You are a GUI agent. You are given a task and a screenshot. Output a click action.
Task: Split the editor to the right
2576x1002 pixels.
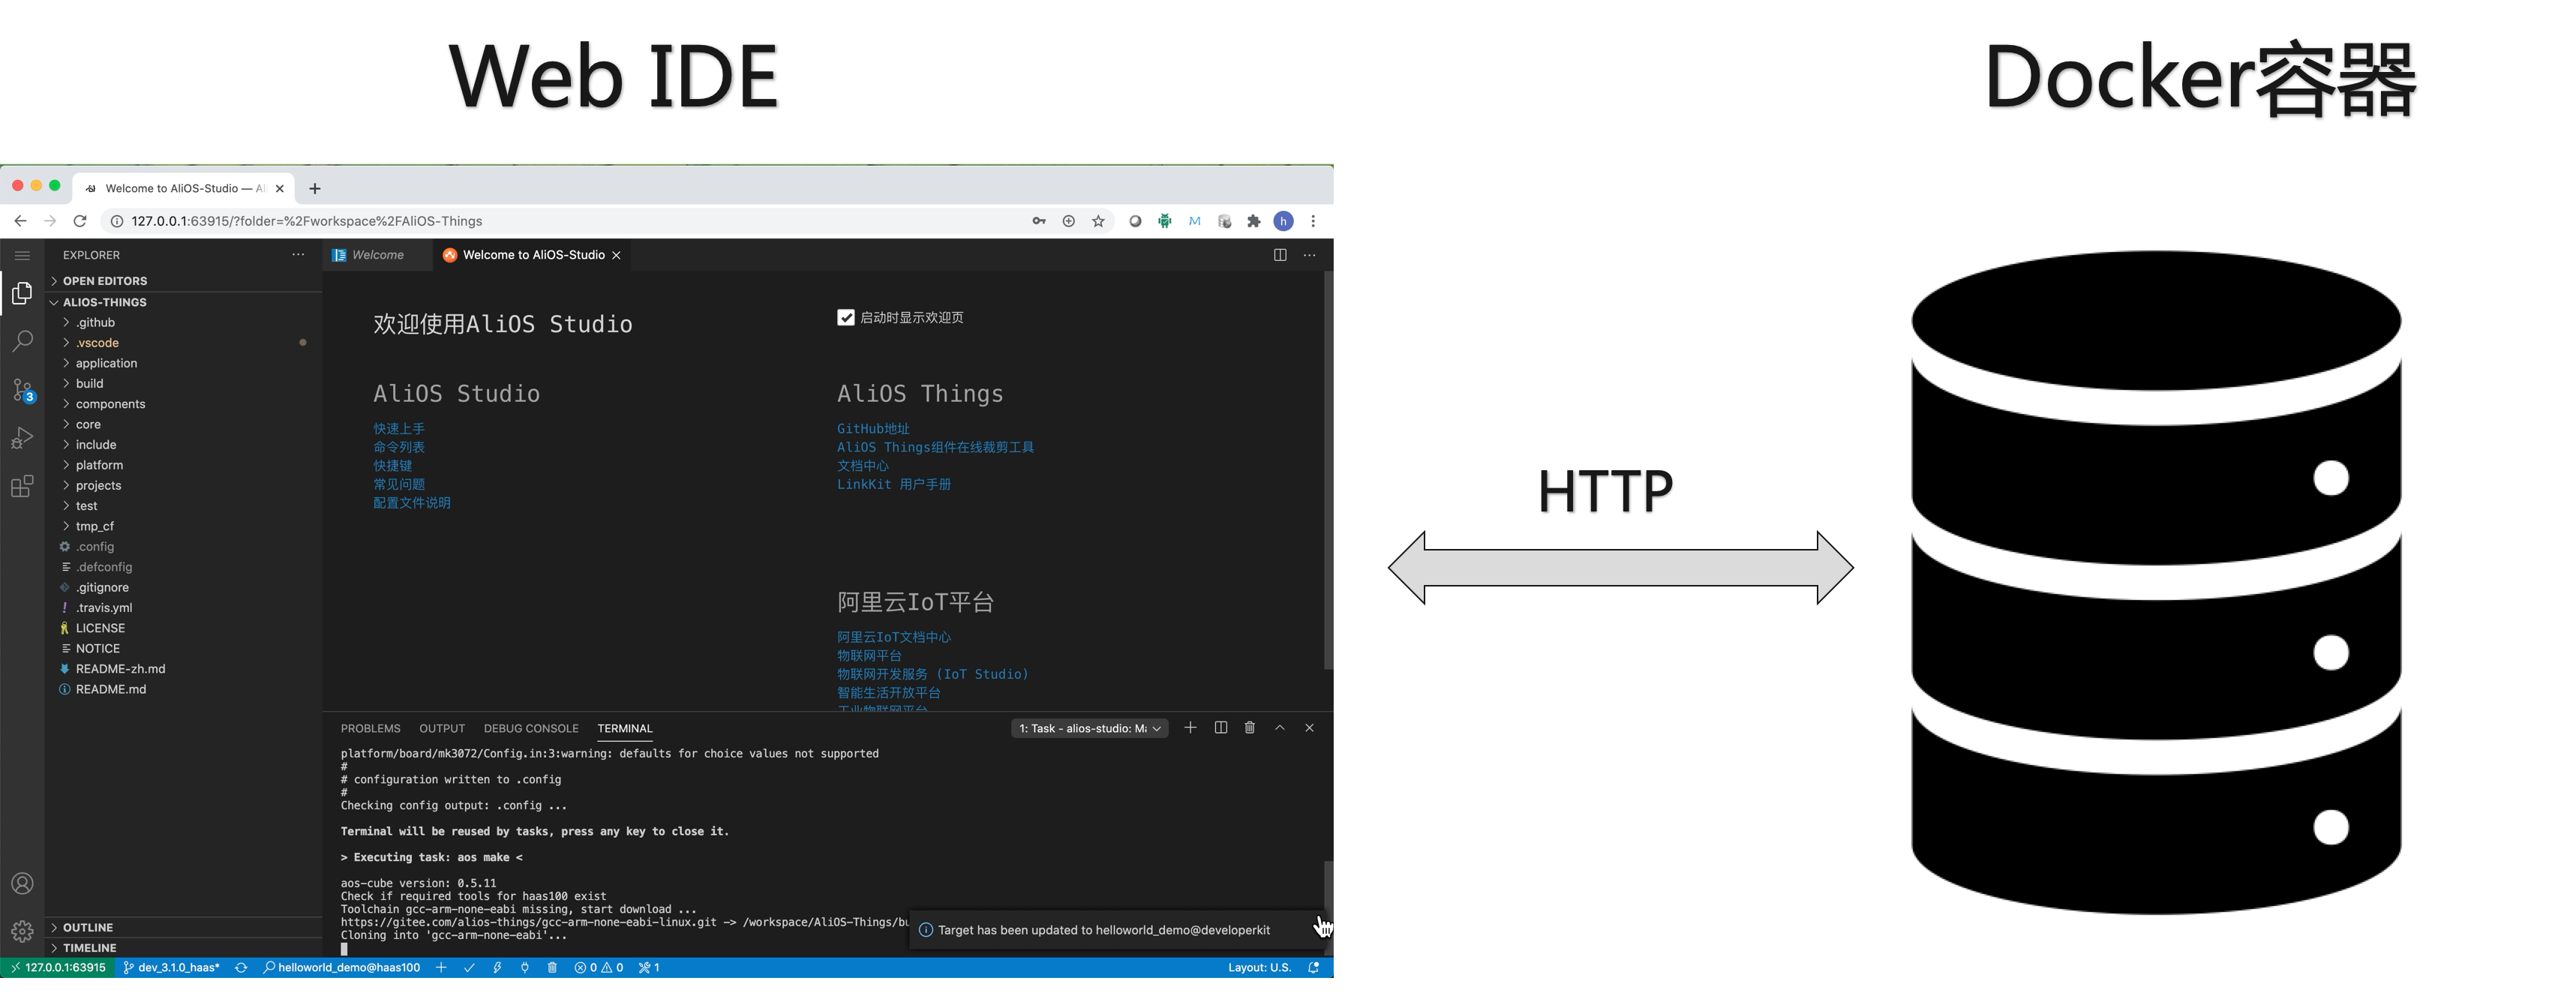pyautogui.click(x=1280, y=255)
